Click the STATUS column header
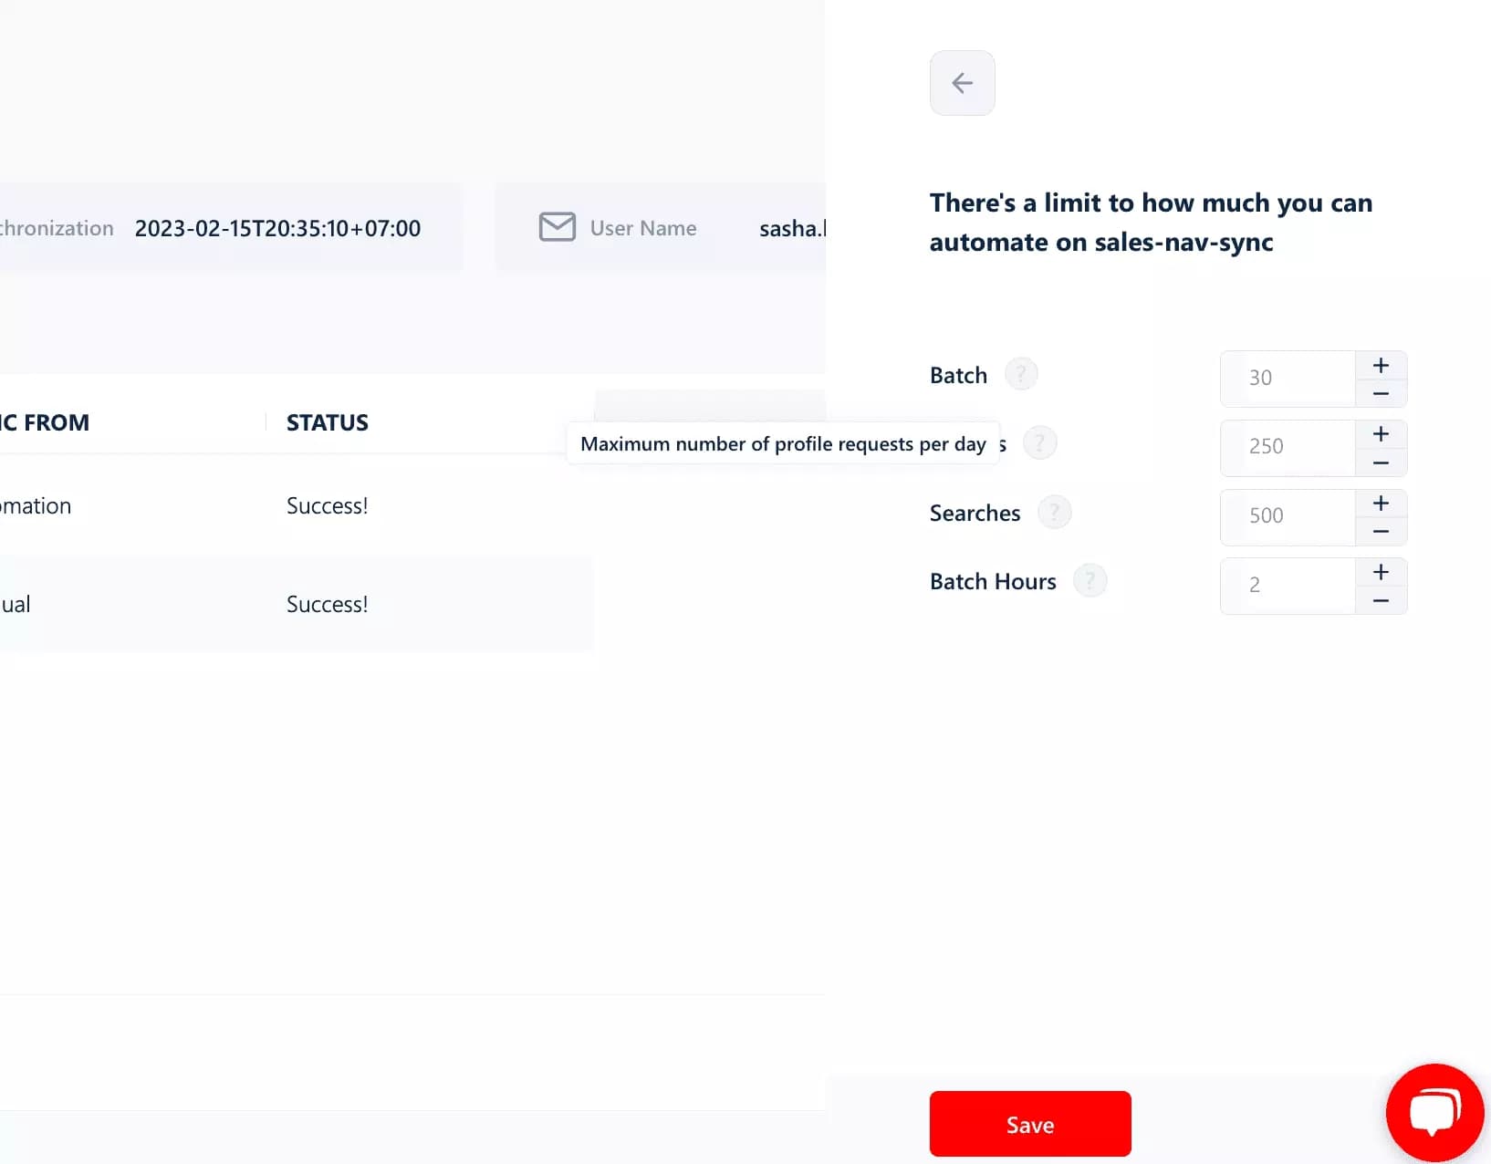The width and height of the screenshot is (1491, 1164). click(327, 422)
